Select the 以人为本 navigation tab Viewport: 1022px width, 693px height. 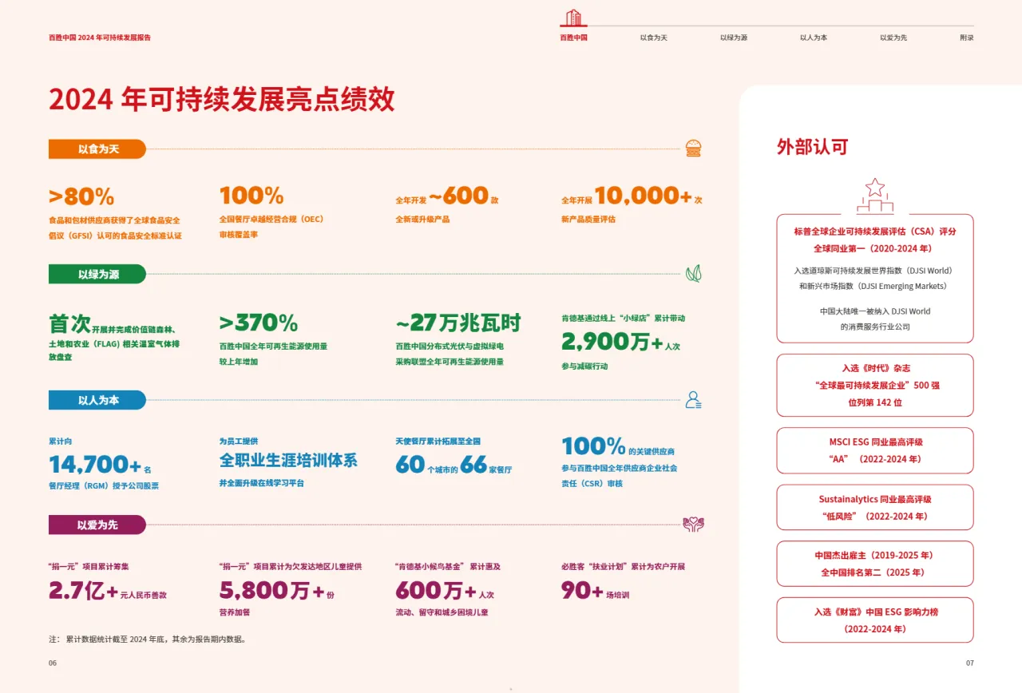click(813, 38)
